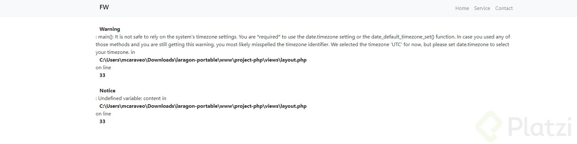Click line number 33 under the Warning

pos(102,75)
